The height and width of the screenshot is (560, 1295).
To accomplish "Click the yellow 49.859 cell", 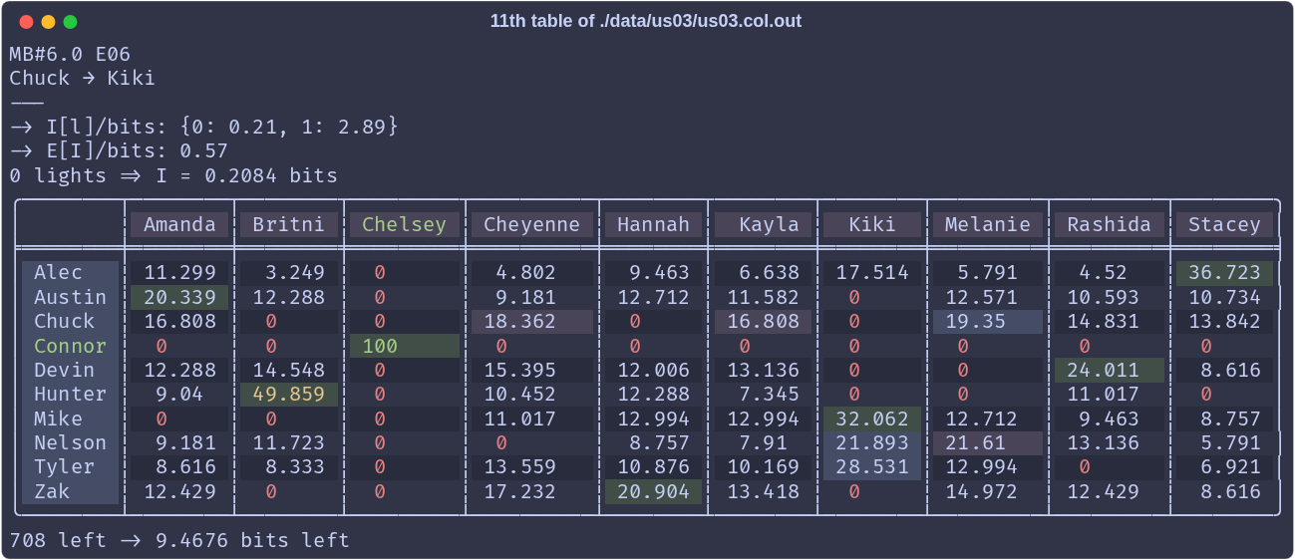I will (x=289, y=395).
